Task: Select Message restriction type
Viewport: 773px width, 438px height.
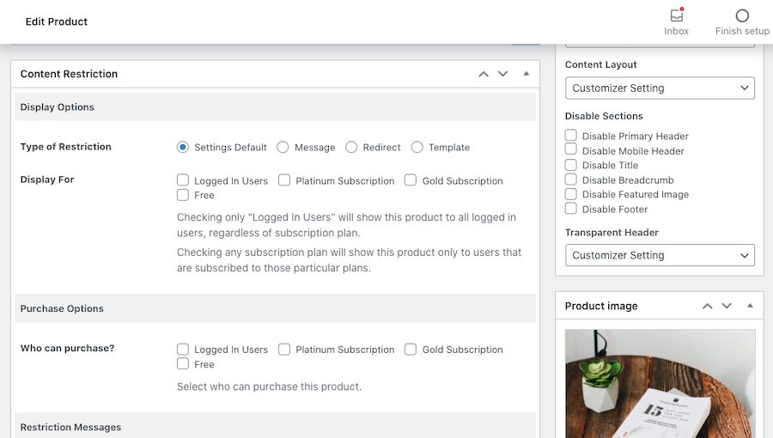Action: [x=283, y=148]
